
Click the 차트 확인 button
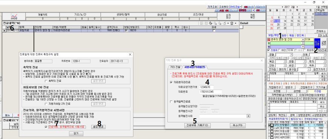pyautogui.click(x=252, y=16)
